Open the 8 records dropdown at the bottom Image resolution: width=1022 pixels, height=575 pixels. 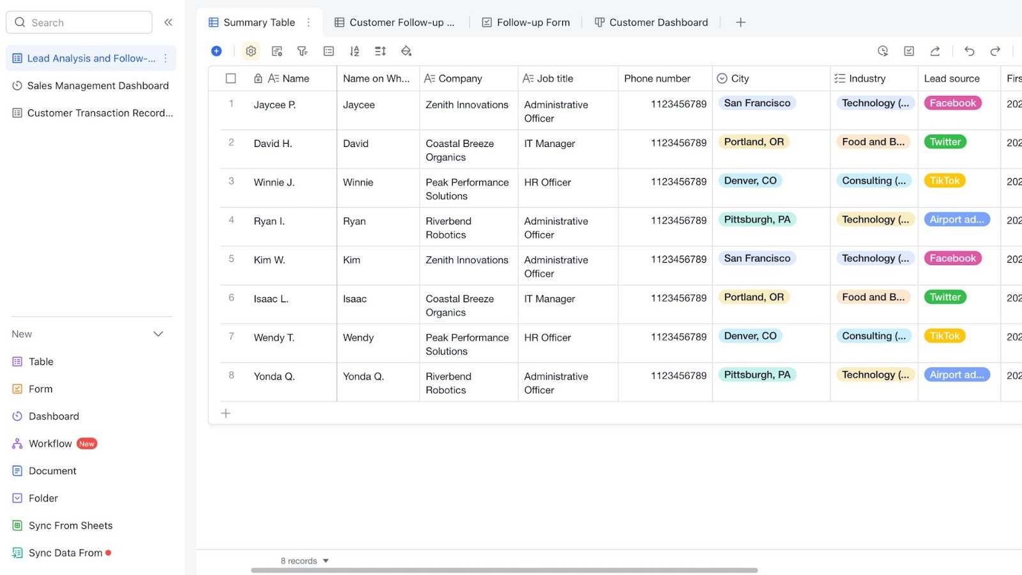coord(304,560)
